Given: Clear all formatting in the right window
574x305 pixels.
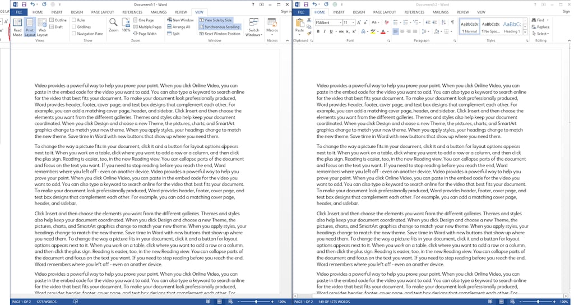Looking at the screenshot, I should 387,22.
